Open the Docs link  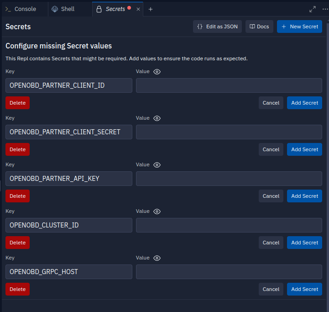pos(259,26)
